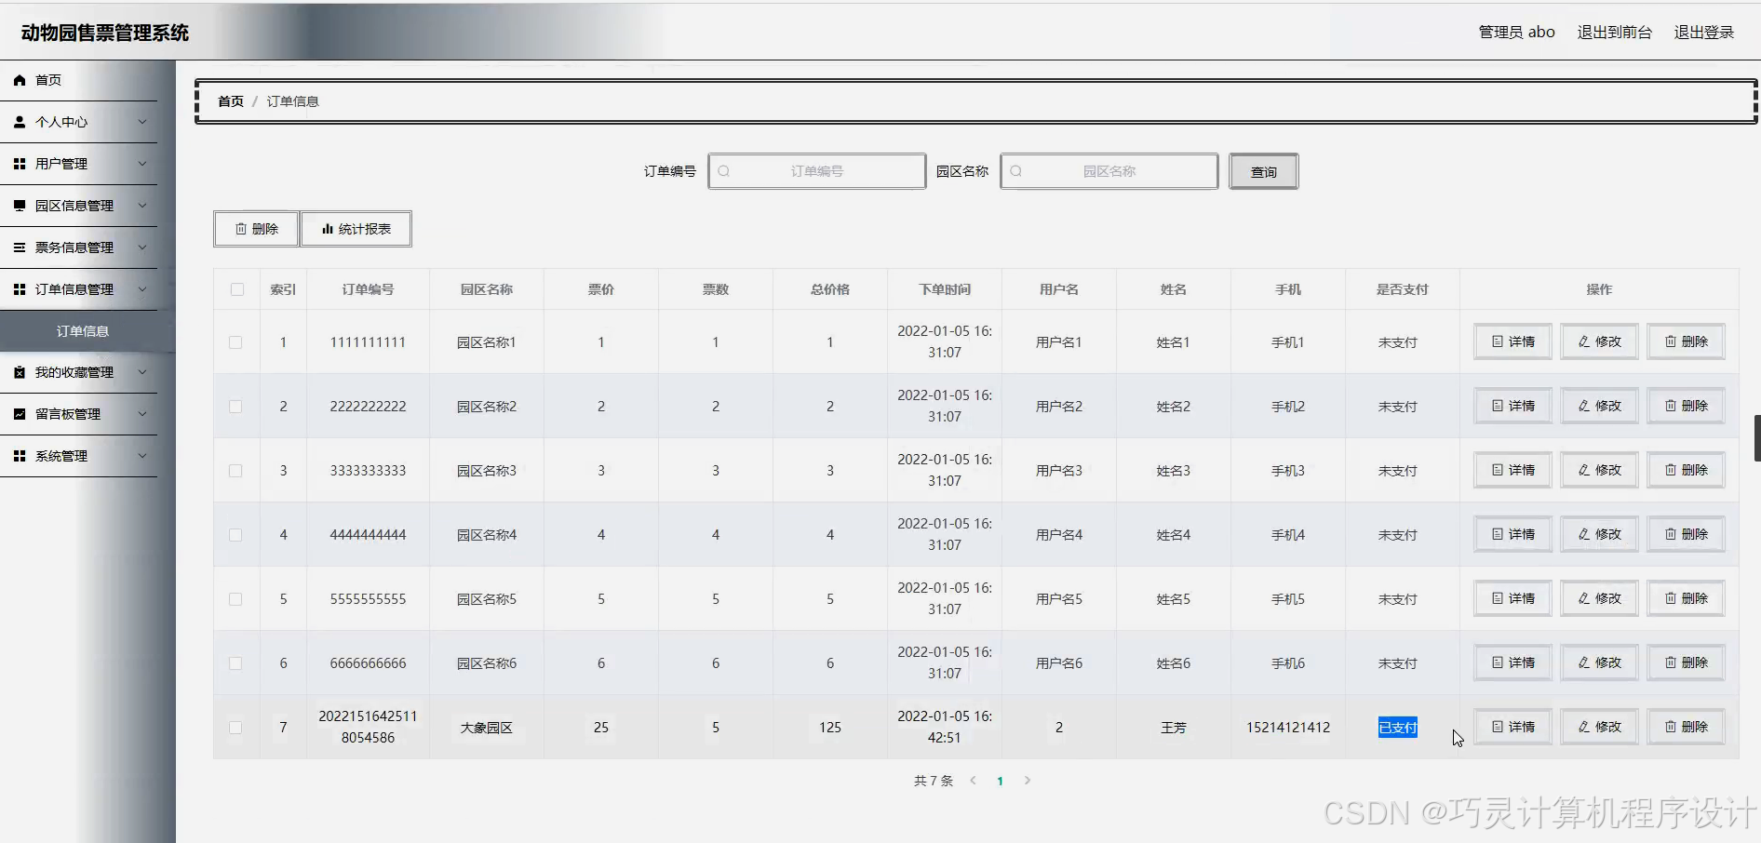Delete the 大象园区 order row

1687,727
